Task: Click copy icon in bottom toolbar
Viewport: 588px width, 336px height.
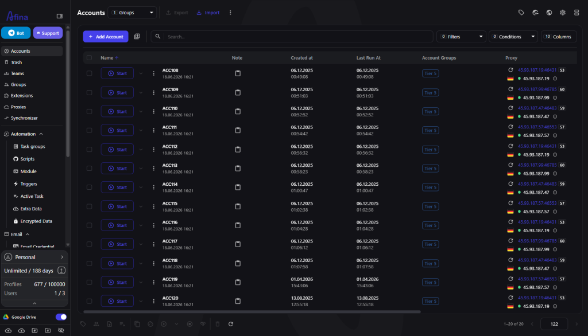Action: pyautogui.click(x=137, y=324)
